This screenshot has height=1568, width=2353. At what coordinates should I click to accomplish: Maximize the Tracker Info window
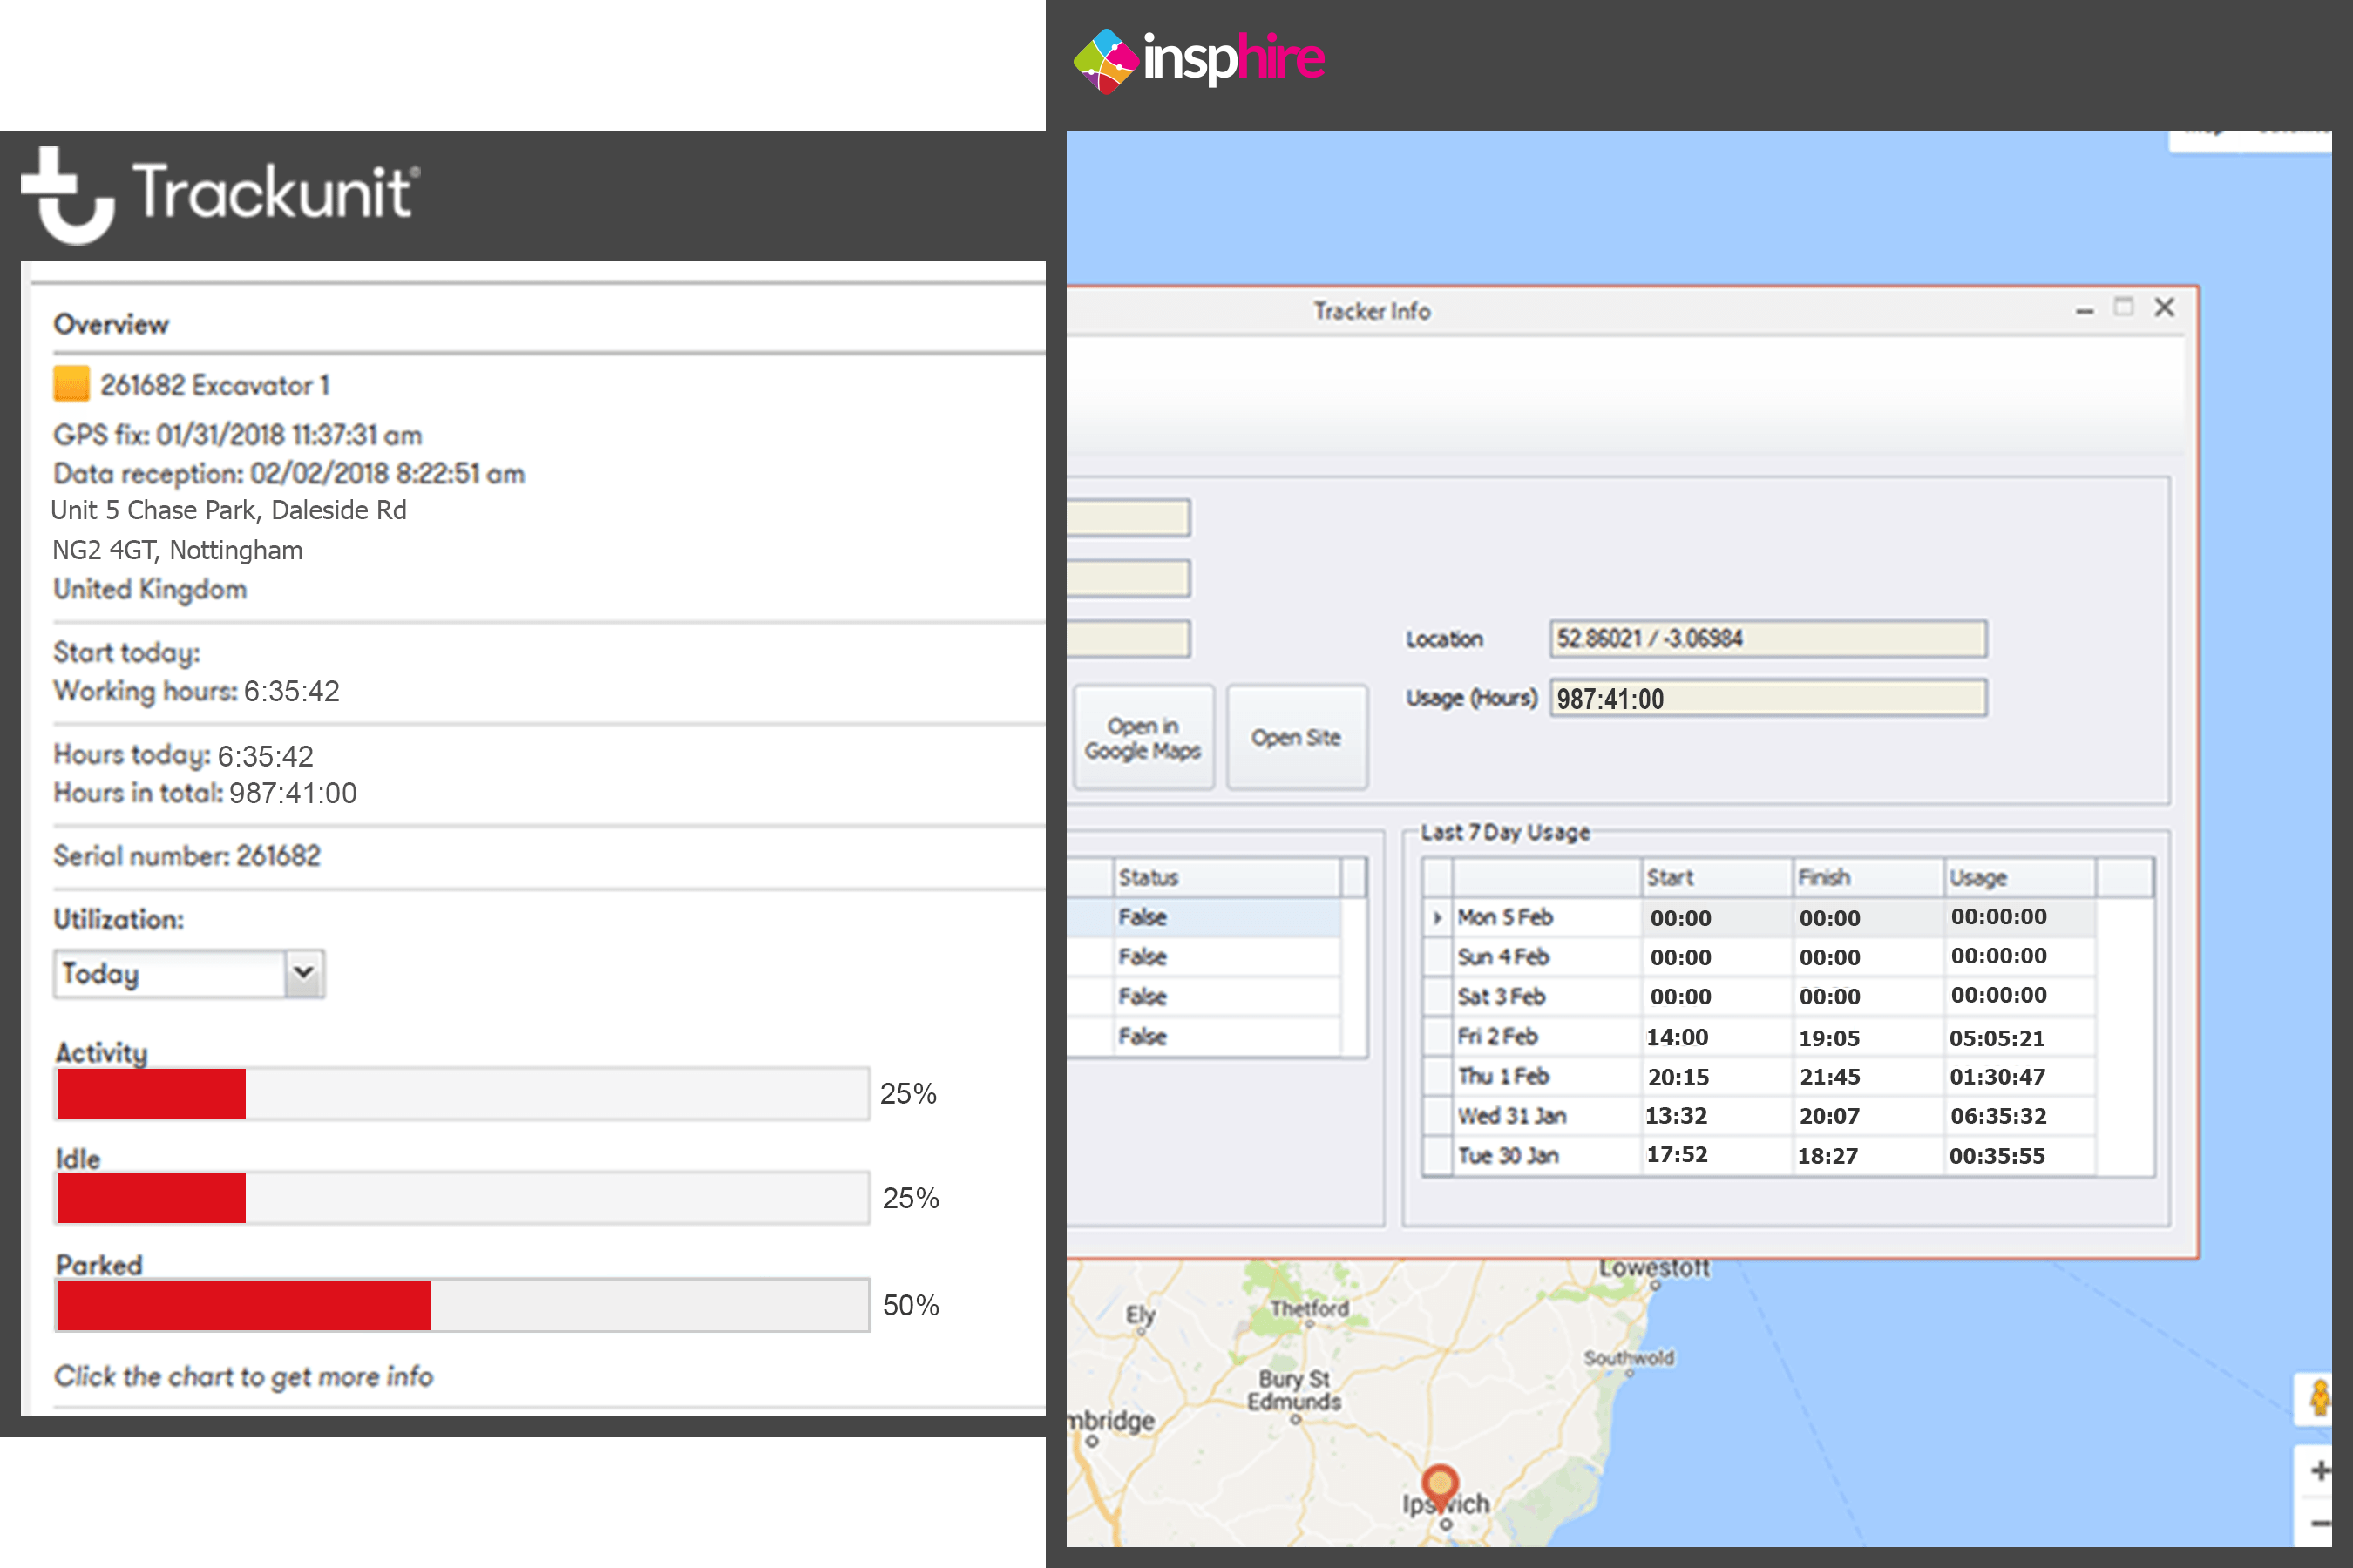(2123, 307)
